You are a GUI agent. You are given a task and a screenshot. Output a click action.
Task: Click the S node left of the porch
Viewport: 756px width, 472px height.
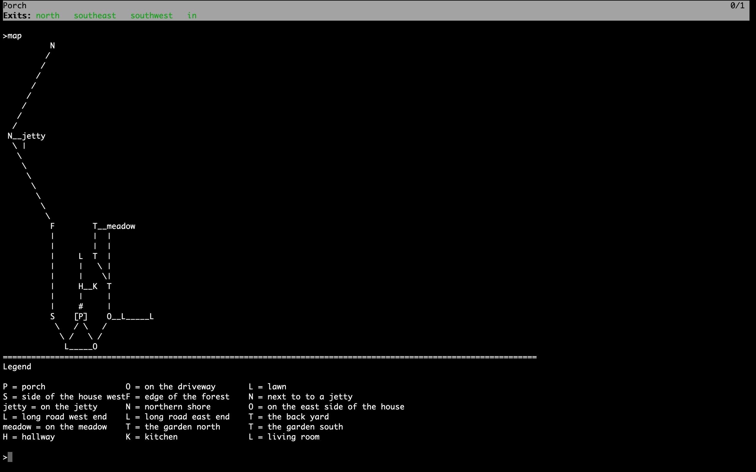click(53, 317)
